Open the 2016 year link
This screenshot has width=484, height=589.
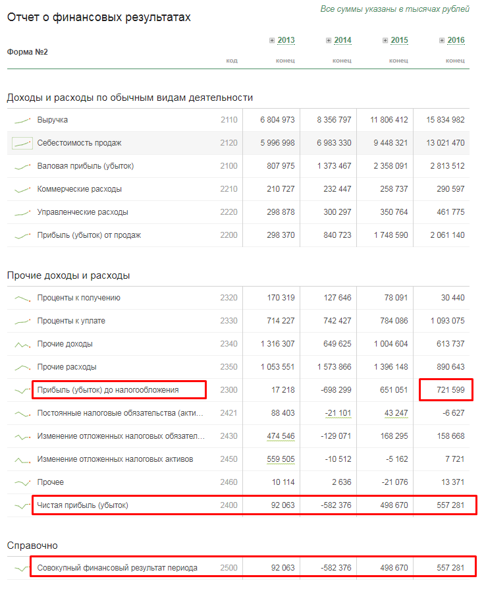point(456,40)
